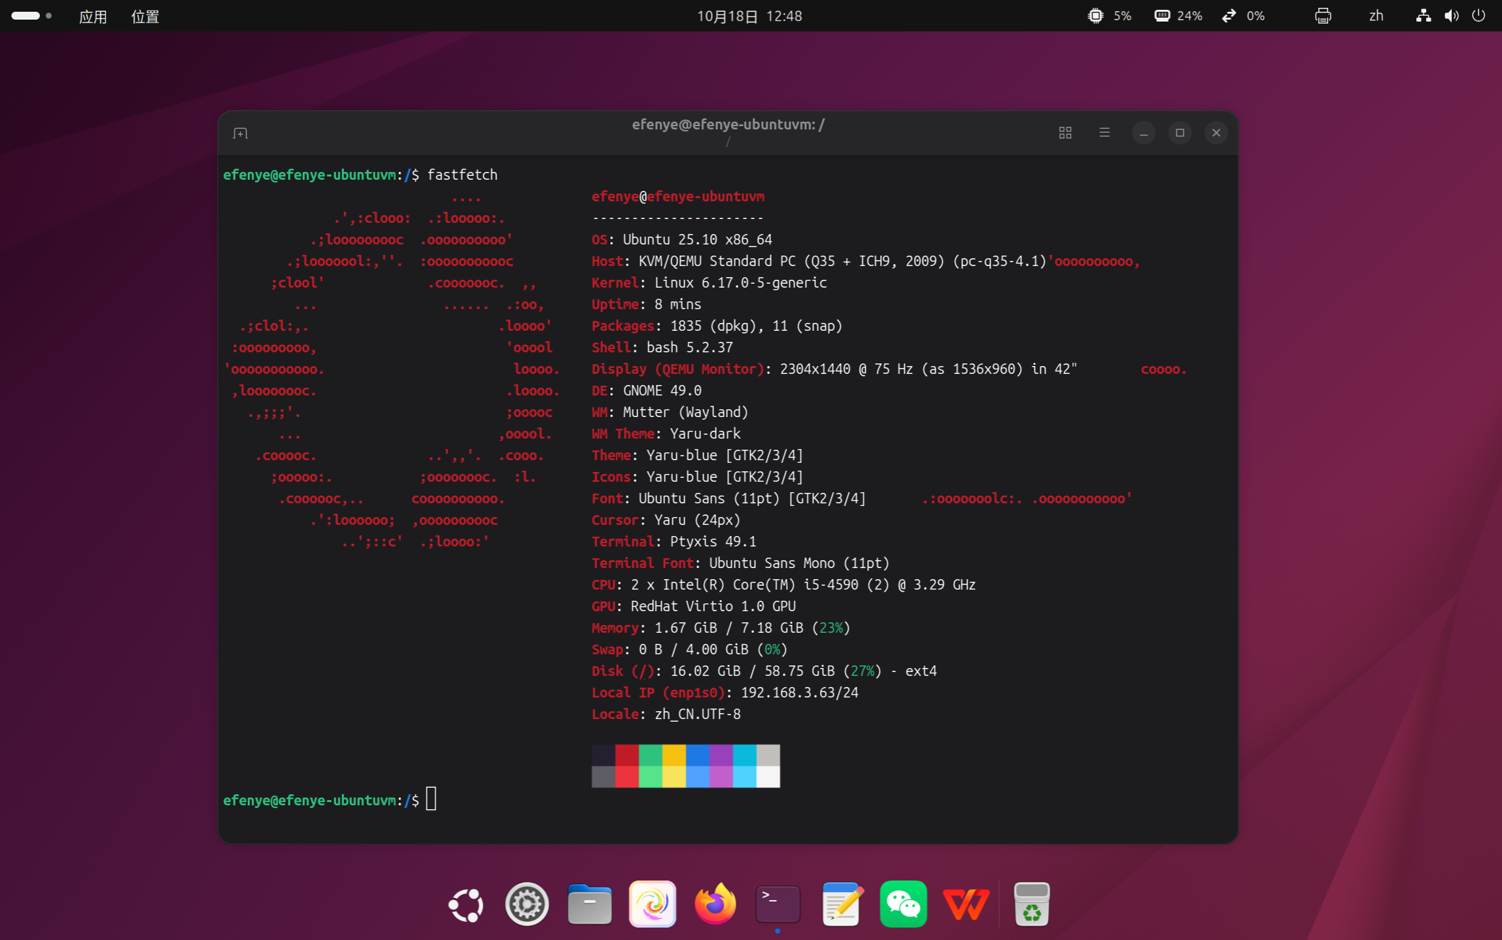Image resolution: width=1502 pixels, height=940 pixels.
Task: Launch Settings from the dock
Action: point(527,905)
